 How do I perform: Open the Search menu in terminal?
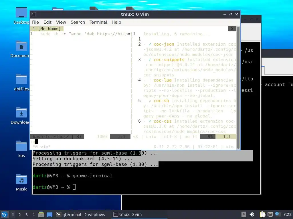click(78, 22)
